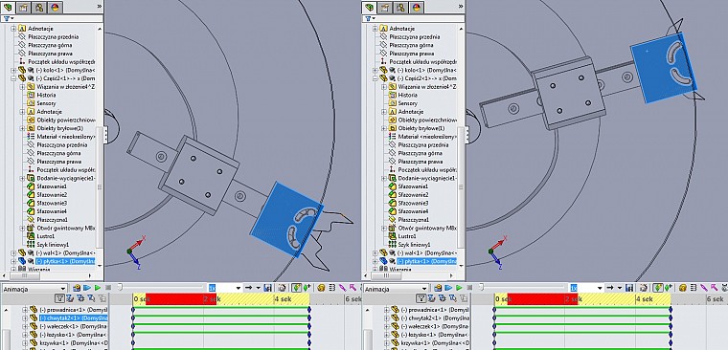The image size is (728, 350).
Task: Open PropertyManager tab in right window
Action: point(386,7)
